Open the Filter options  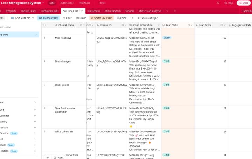click(x=67, y=18)
